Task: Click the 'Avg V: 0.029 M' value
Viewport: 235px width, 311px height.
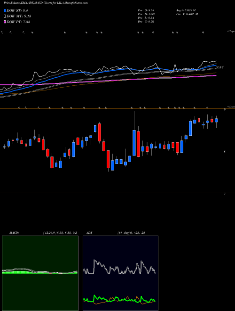Action: click(185, 10)
